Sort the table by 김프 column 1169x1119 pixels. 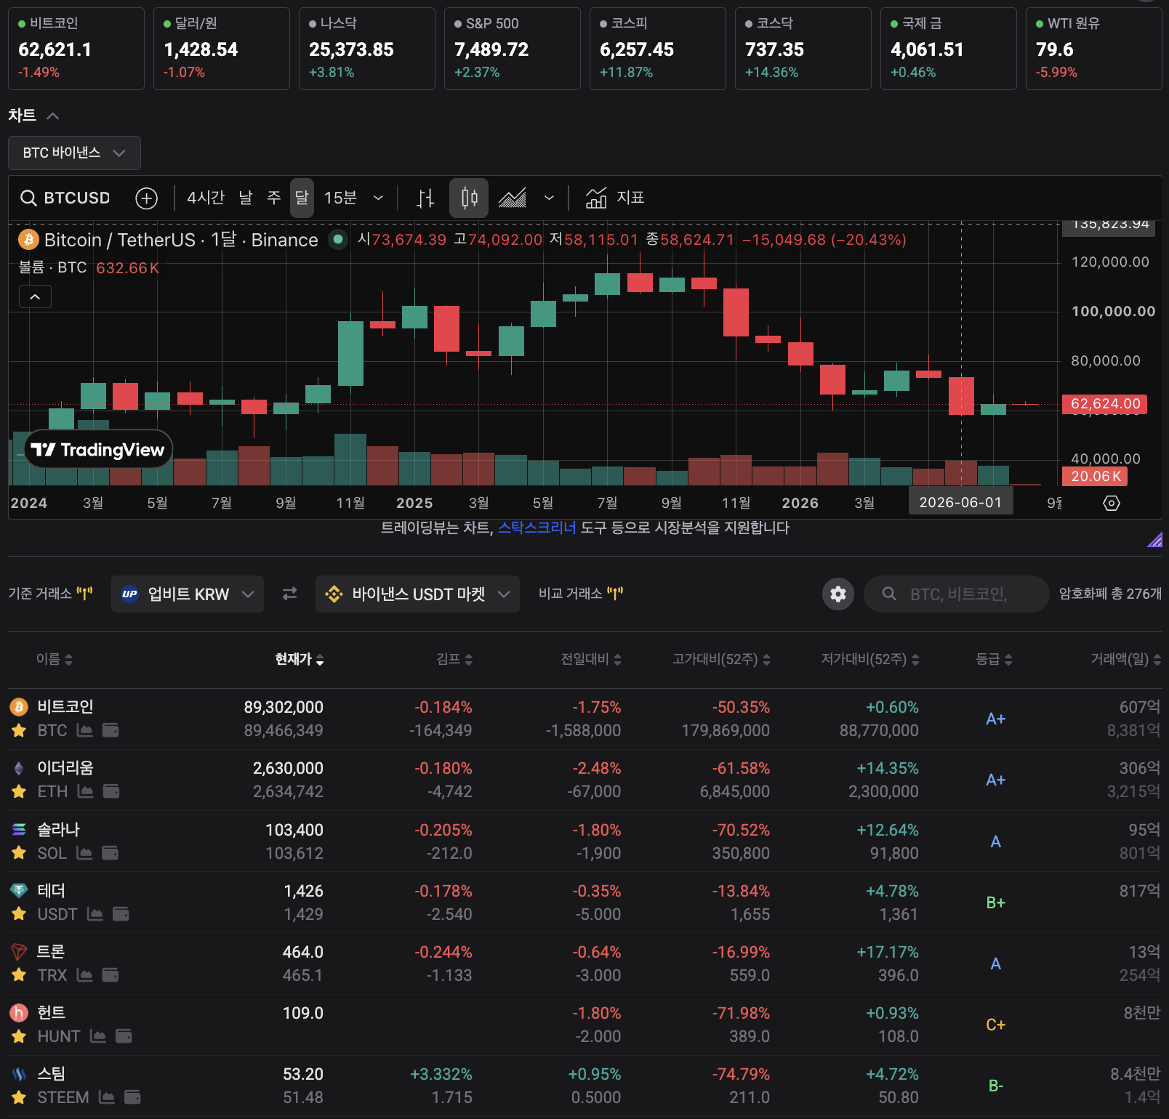click(x=454, y=659)
